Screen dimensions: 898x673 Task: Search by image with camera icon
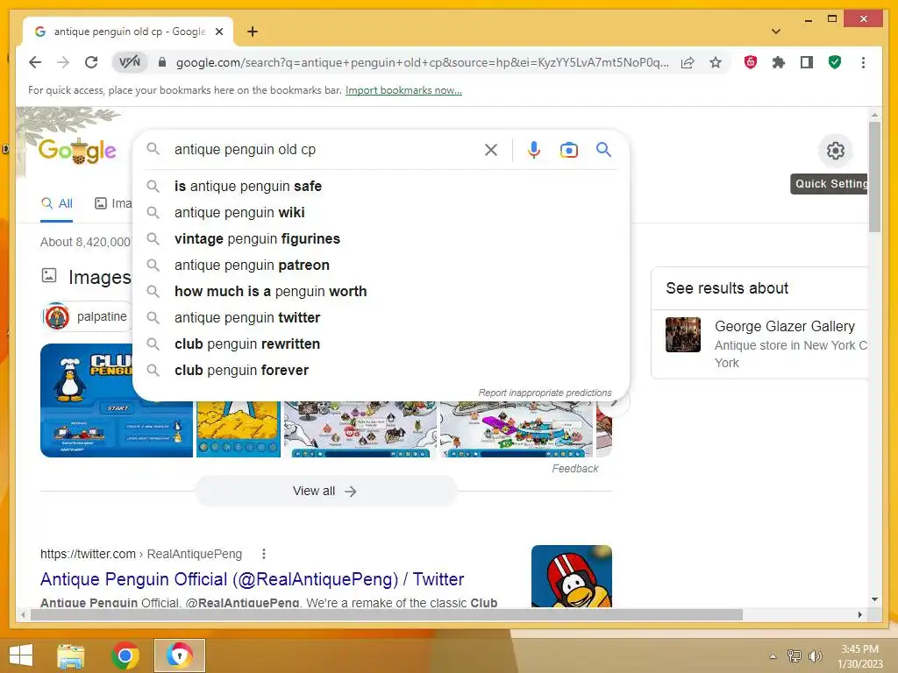click(x=568, y=150)
